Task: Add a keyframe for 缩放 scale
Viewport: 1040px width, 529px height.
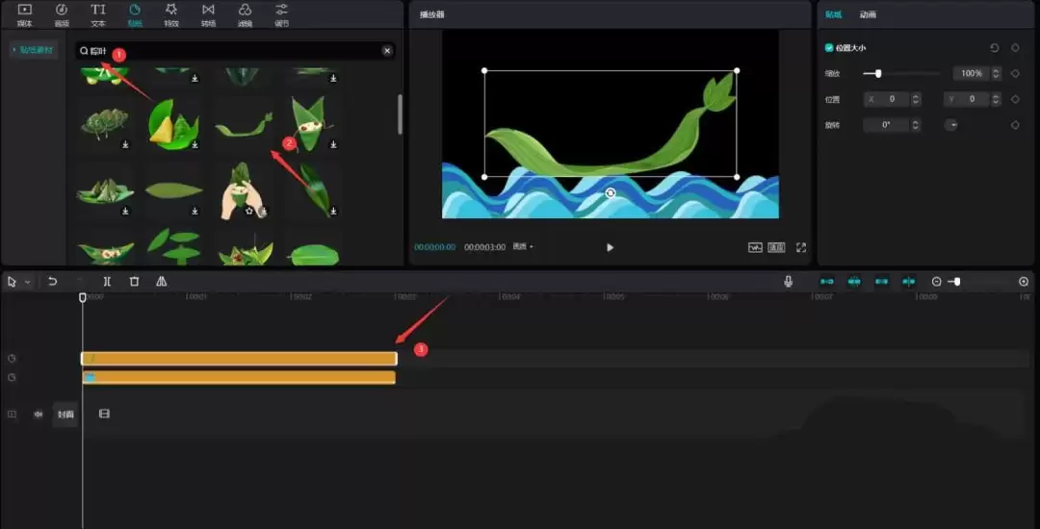Action: [1015, 73]
